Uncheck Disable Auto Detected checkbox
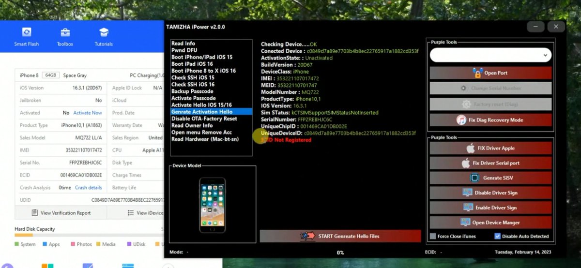The width and height of the screenshot is (581, 268). click(497, 237)
